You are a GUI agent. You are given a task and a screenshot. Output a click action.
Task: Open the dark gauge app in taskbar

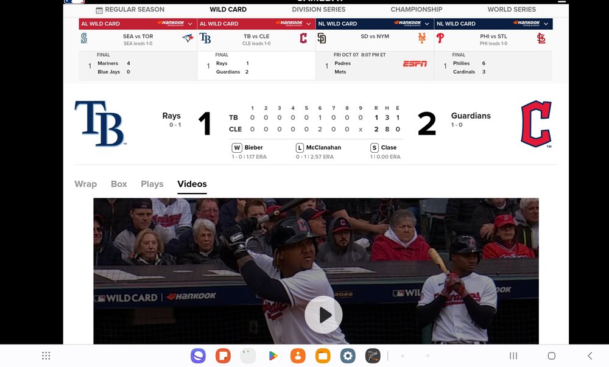coord(373,356)
